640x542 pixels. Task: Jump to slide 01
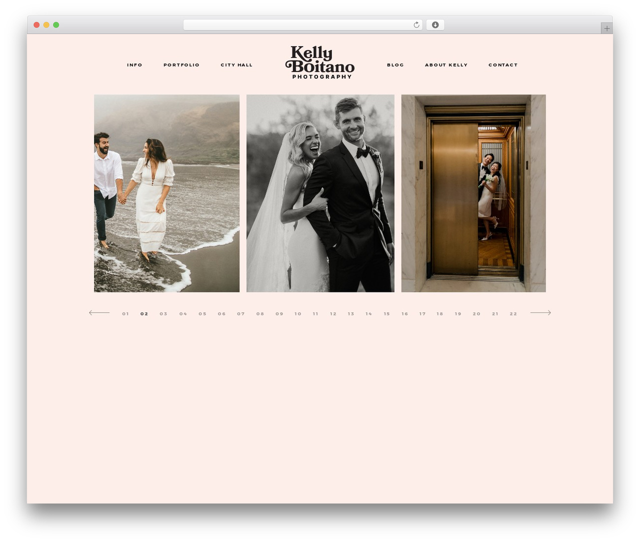point(125,314)
